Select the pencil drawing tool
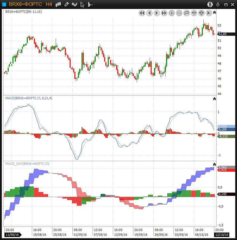 click(x=66, y=4)
